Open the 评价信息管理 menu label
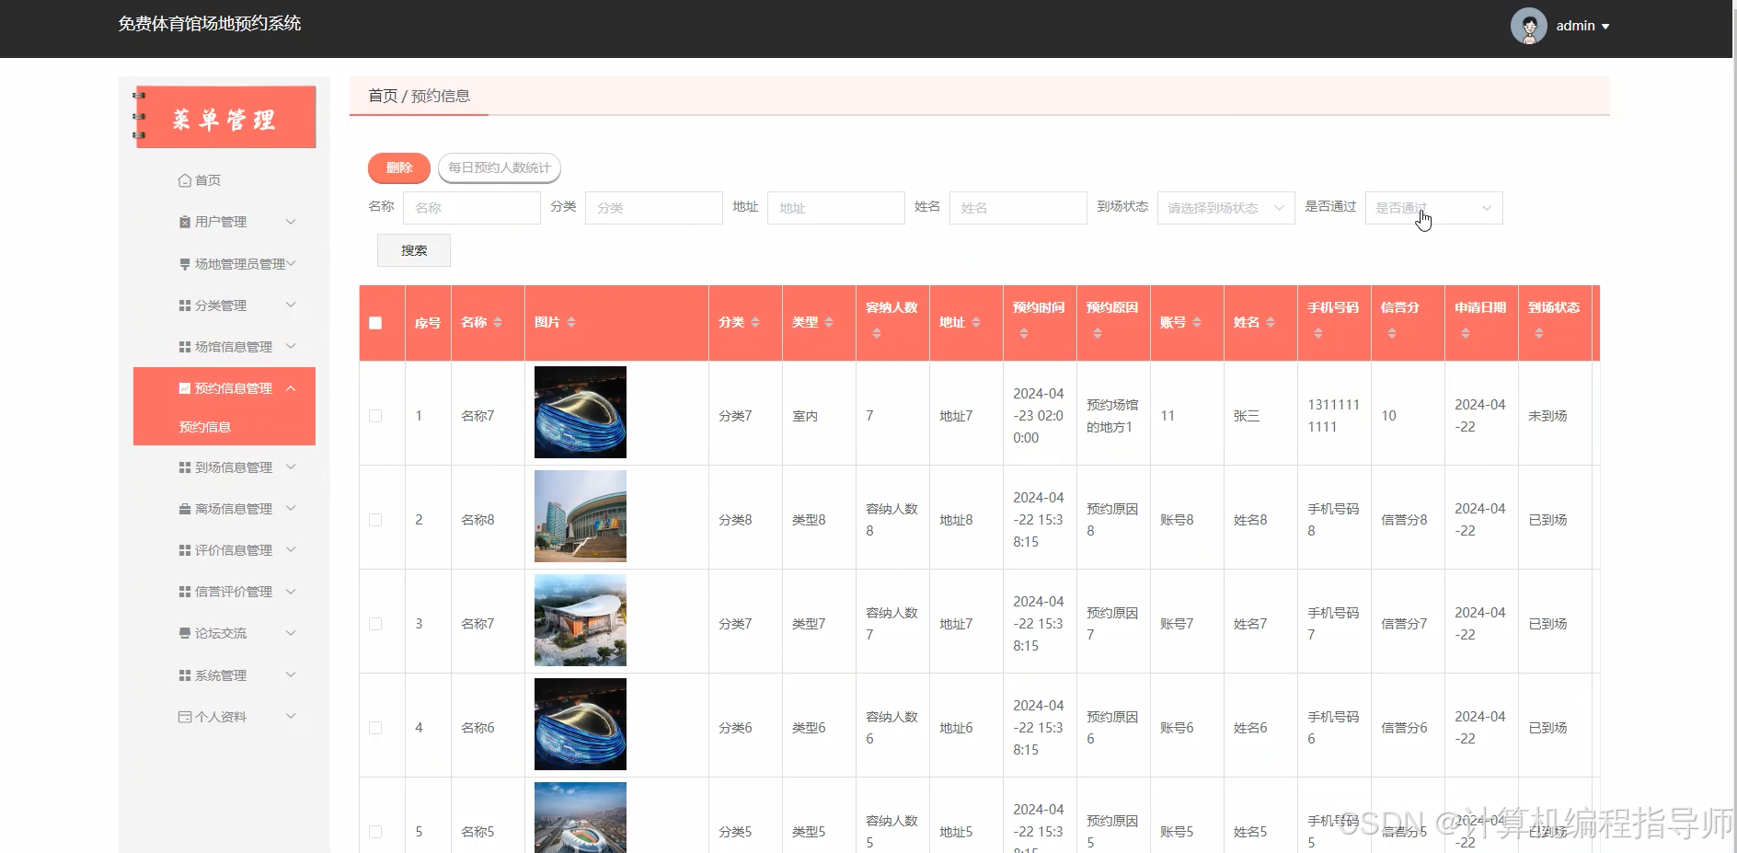 click(234, 550)
